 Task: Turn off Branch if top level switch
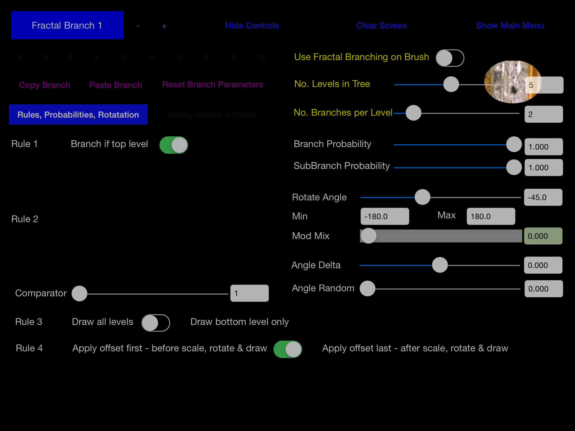(174, 145)
